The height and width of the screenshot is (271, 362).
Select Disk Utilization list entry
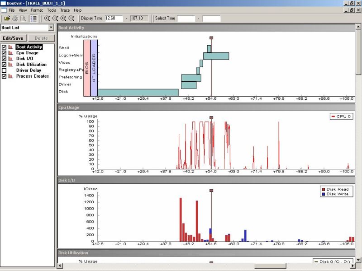31,65
